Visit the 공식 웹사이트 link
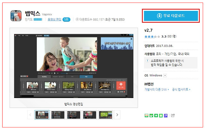 [x=181, y=90]
